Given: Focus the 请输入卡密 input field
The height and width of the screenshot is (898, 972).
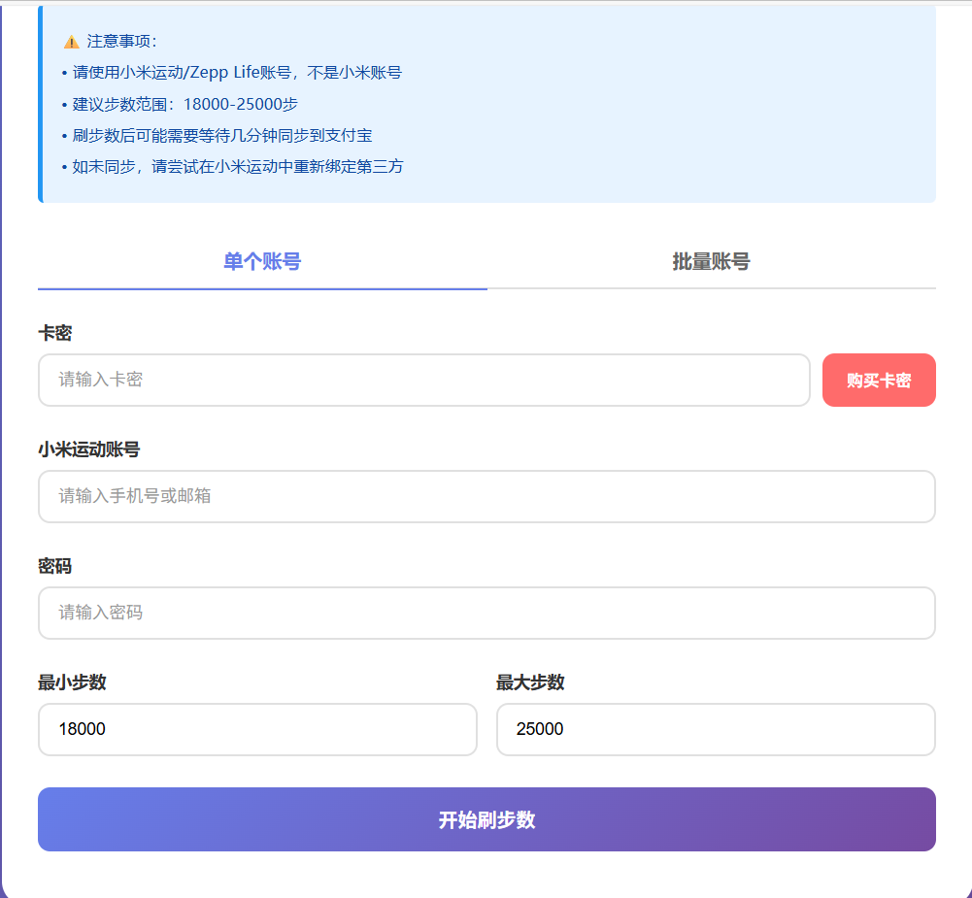Looking at the screenshot, I should click(x=423, y=380).
